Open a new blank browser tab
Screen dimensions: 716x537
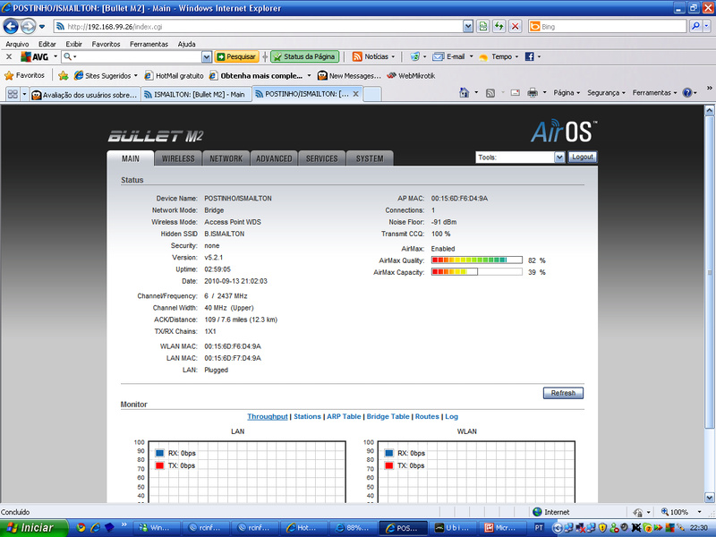pyautogui.click(x=372, y=95)
